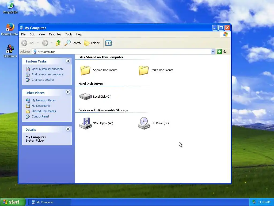Open My Documents in Other Places
The image size is (274, 206).
coord(41,106)
